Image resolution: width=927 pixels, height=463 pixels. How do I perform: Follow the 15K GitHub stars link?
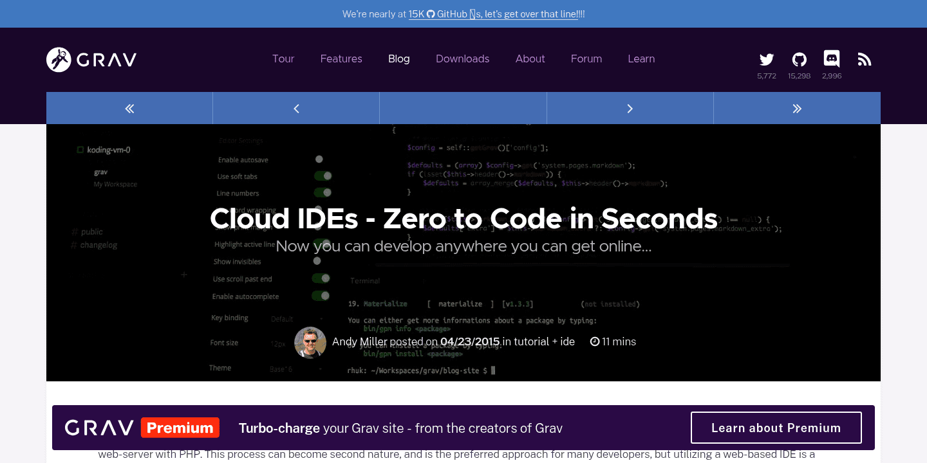tap(492, 14)
